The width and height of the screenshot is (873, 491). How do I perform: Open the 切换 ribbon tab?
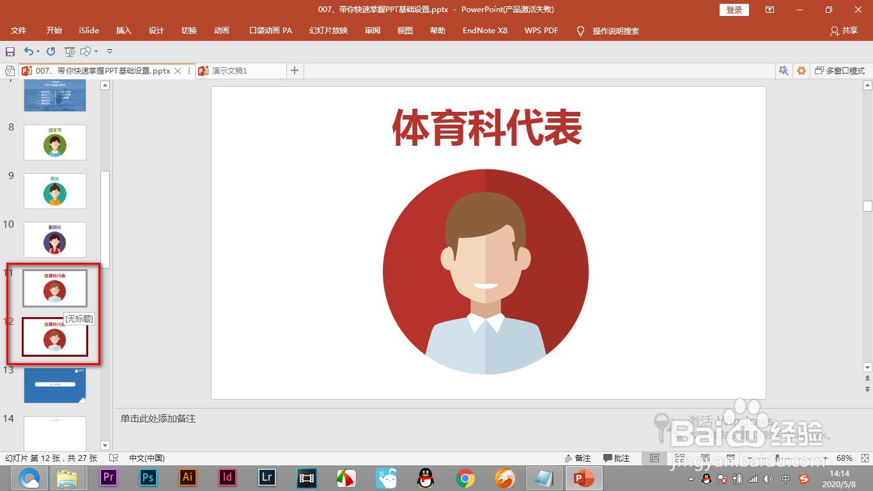189,31
